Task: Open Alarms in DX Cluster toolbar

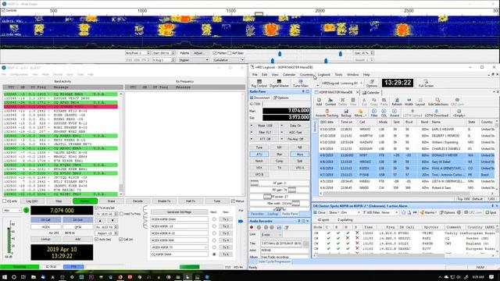Action: (428, 212)
